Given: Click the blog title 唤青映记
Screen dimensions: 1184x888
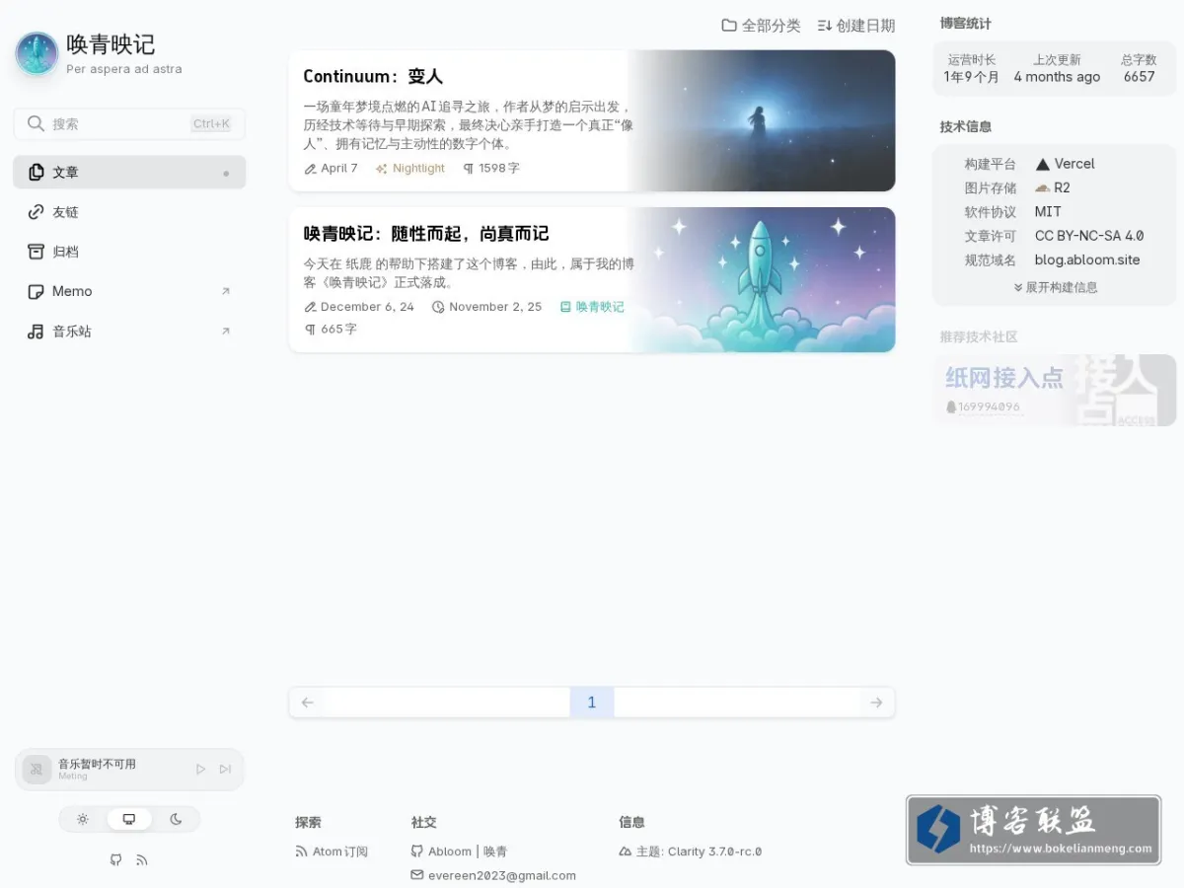Looking at the screenshot, I should pos(111,44).
